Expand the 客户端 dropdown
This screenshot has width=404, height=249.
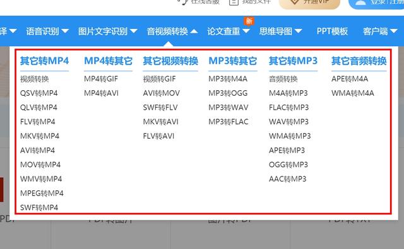380,32
